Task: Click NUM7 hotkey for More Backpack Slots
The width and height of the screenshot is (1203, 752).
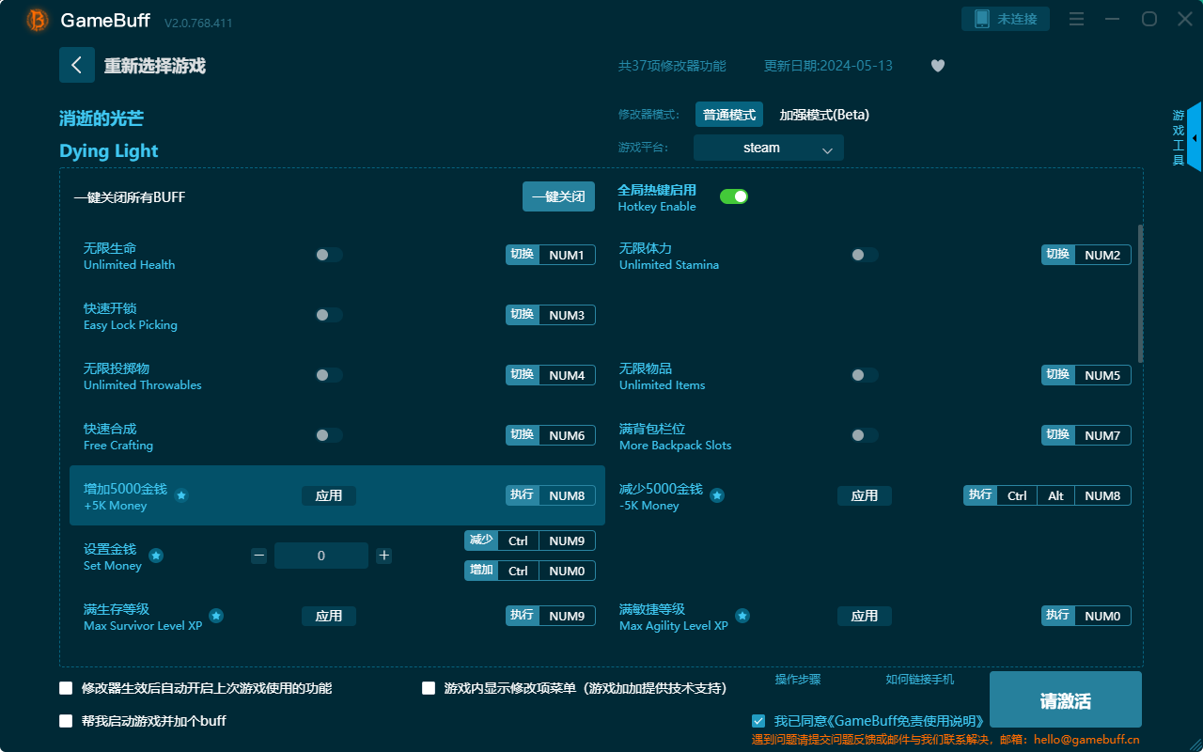Action: tap(1086, 435)
